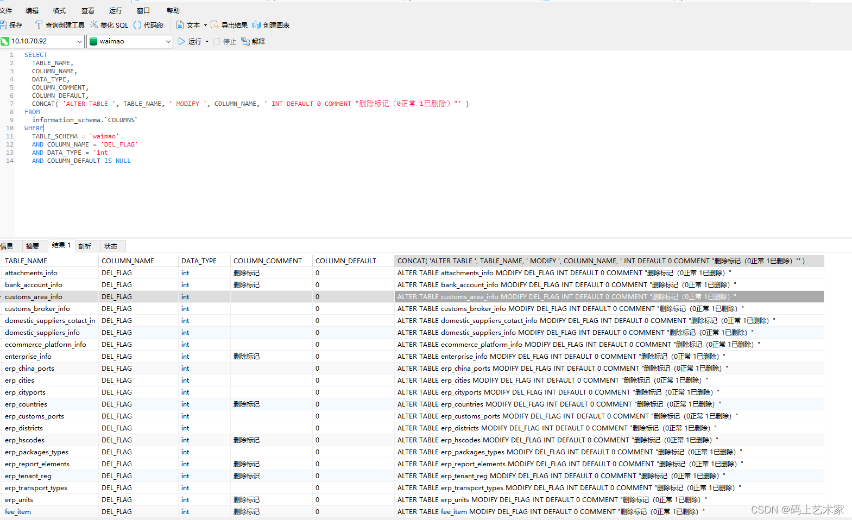Click the Explain (解释) button
The image size is (852, 520).
tap(253, 41)
